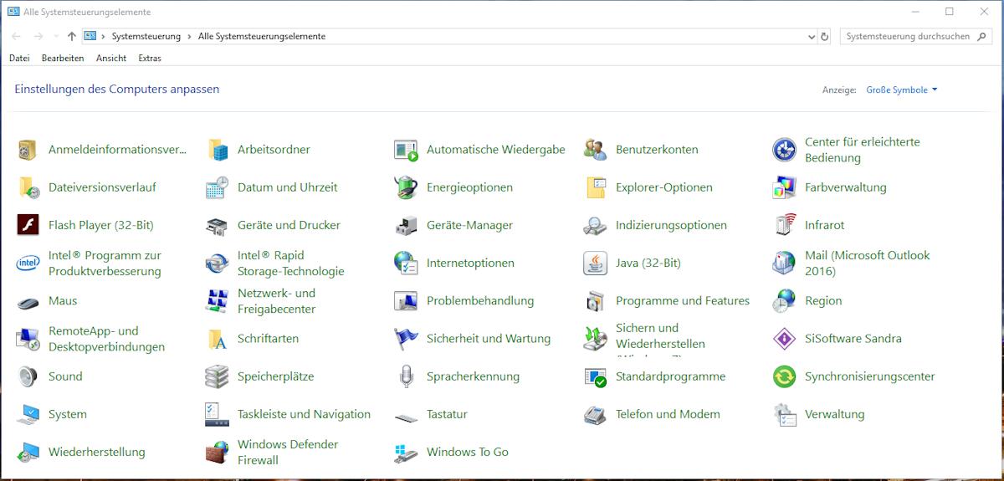
Task: Expand the address bar history dropdown
Action: tap(811, 37)
